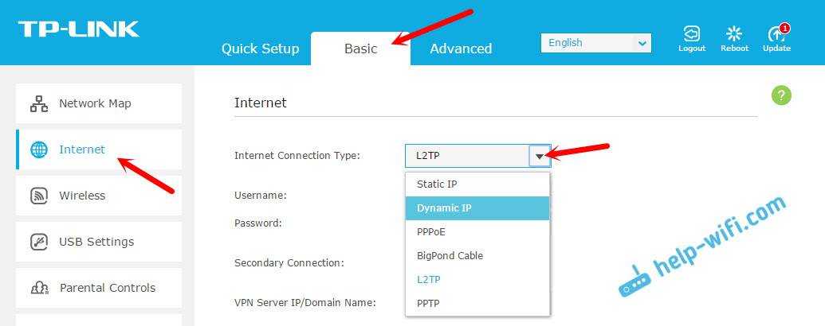Click the USB Settings sidebar icon
The height and width of the screenshot is (326, 825).
[39, 242]
